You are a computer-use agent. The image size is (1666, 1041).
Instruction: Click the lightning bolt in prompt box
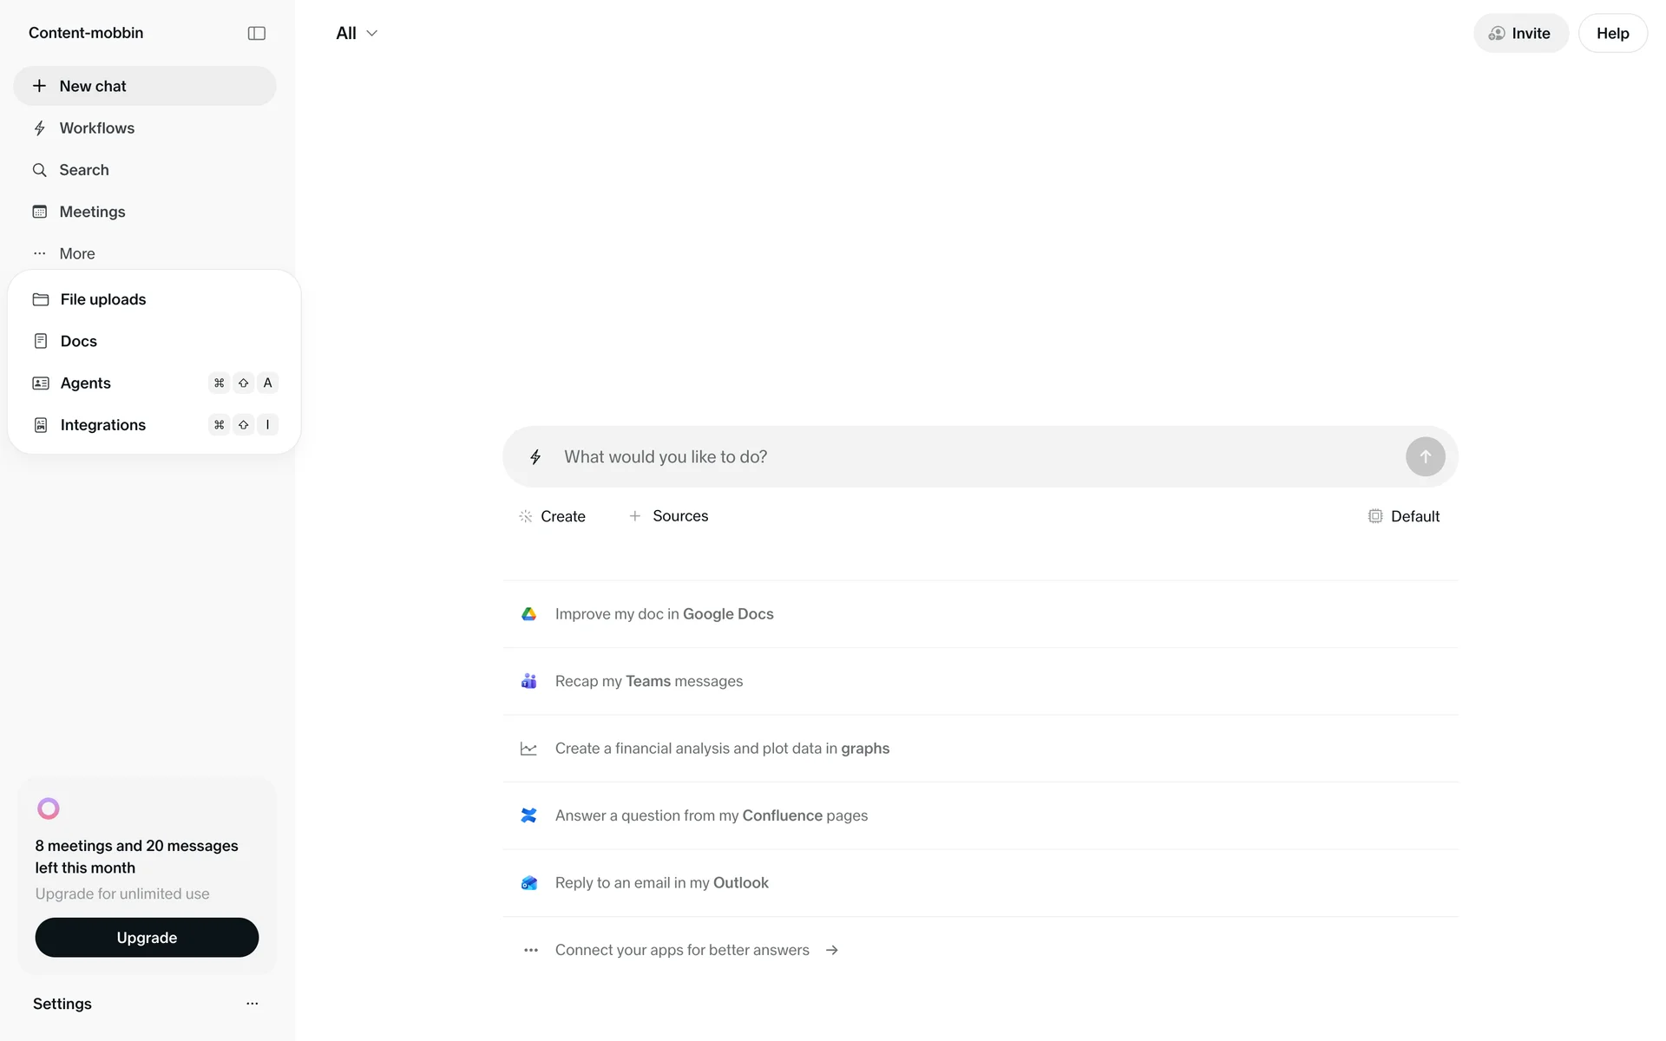[x=535, y=457]
